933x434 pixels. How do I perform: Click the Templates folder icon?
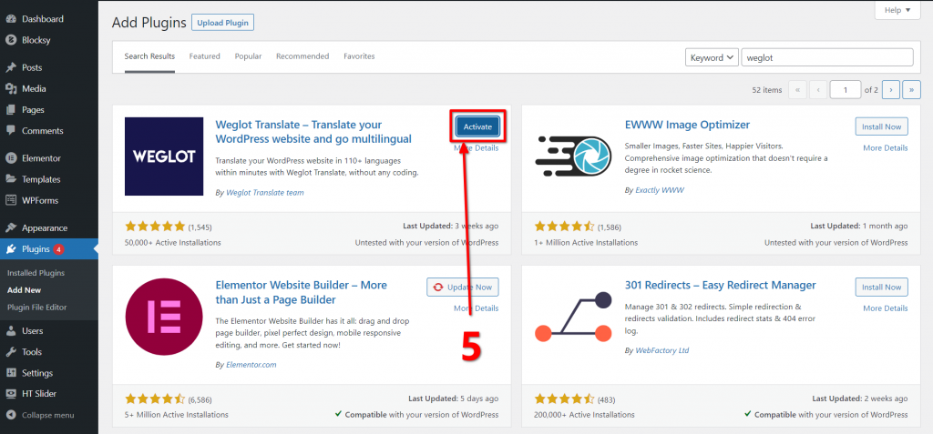point(11,179)
